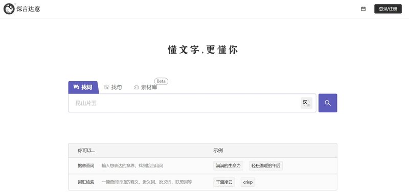Viewport: 409px width, 196px height.
Task: Click the Beta badge
Action: [161, 81]
